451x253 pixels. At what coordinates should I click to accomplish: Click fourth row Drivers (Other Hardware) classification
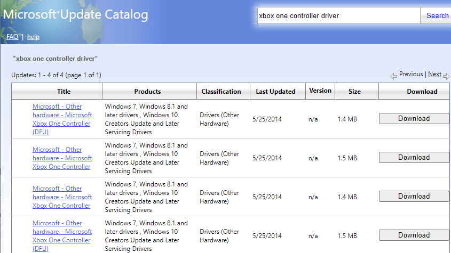219,236
